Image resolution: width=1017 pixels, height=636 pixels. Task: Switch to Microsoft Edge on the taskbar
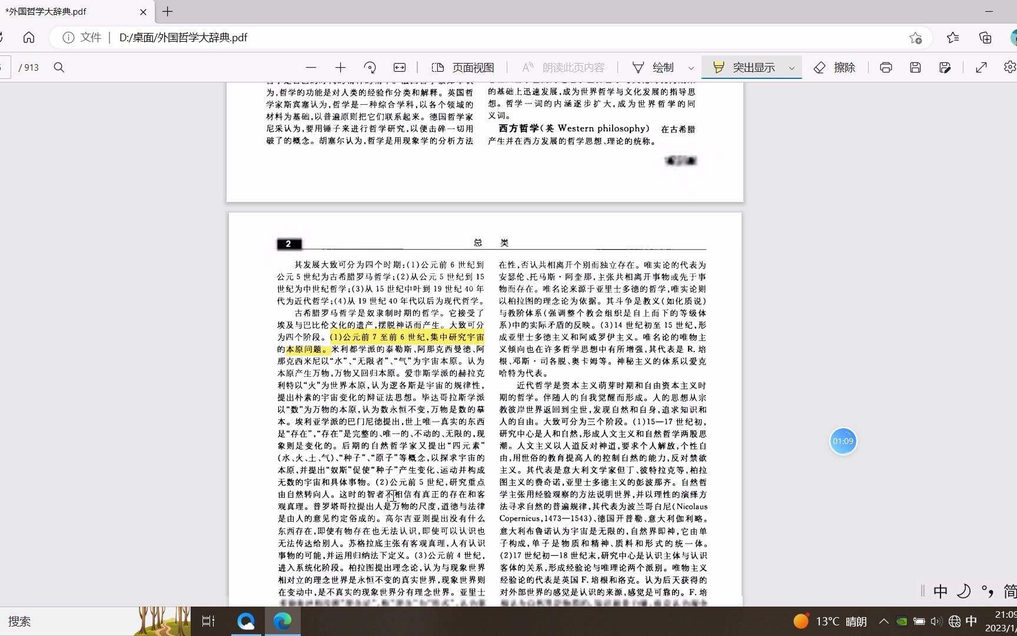click(282, 621)
